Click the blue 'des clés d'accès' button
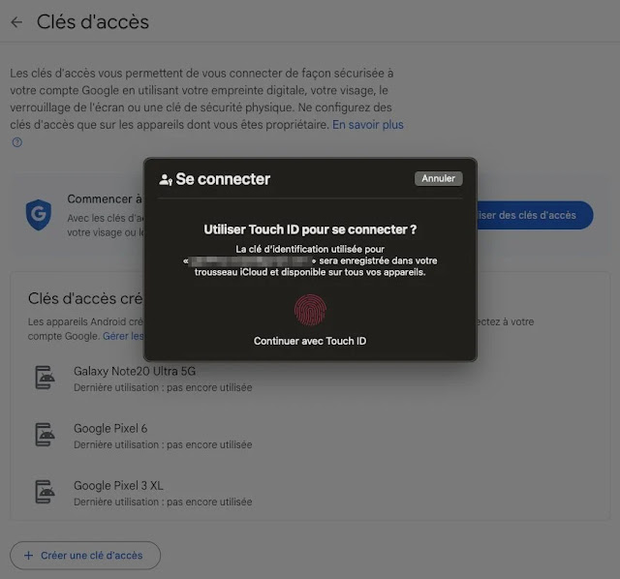620x579 pixels. (535, 215)
